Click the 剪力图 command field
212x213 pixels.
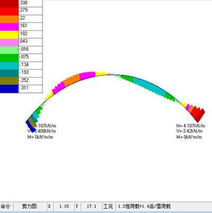pyautogui.click(x=29, y=206)
